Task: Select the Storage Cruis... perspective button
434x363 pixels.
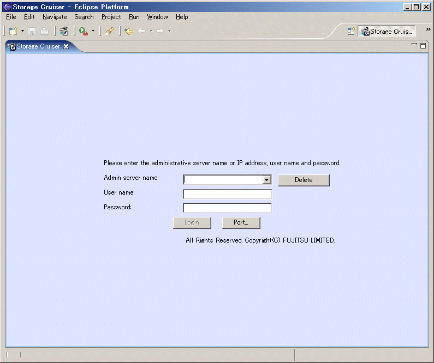Action: pyautogui.click(x=387, y=32)
